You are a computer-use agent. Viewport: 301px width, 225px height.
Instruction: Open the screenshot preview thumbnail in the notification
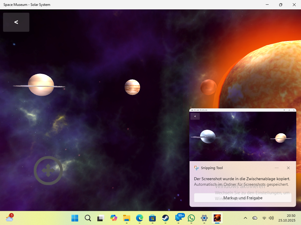point(243,135)
